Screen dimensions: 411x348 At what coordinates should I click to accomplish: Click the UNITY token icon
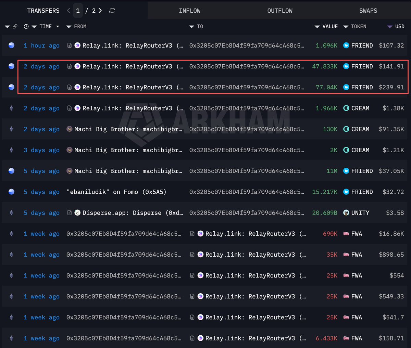click(x=346, y=212)
